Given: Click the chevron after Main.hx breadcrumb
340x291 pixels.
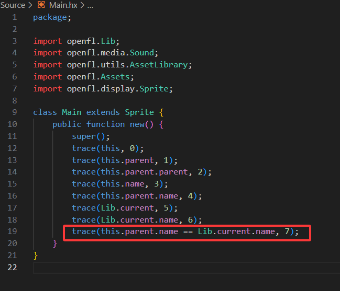Looking at the screenshot, I should coord(82,5).
